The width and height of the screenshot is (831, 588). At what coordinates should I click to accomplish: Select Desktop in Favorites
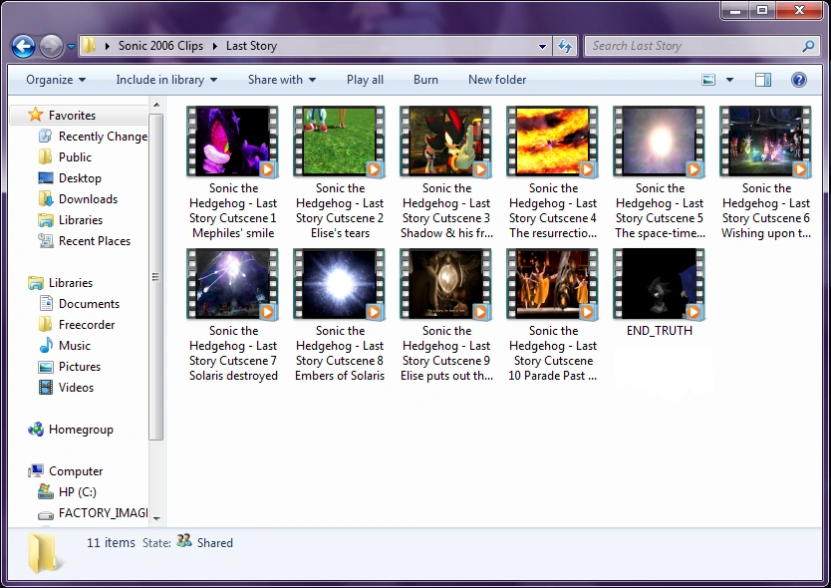(70, 178)
